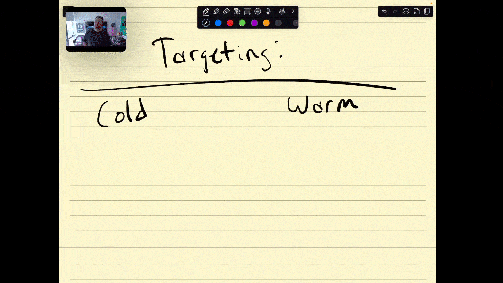Add a new custom color swatch
Image resolution: width=503 pixels, height=283 pixels.
278,23
